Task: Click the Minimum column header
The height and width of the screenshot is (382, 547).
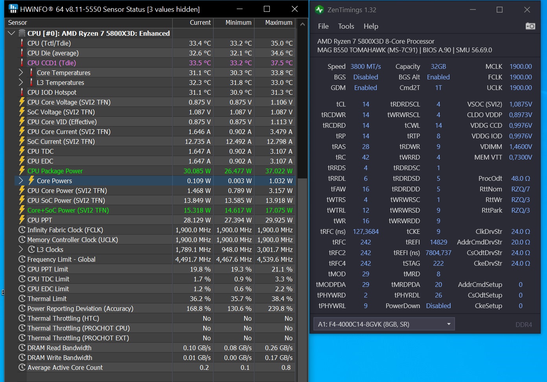Action: pos(234,23)
